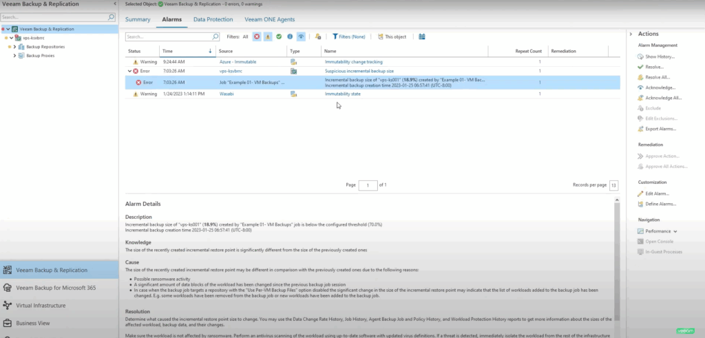The height and width of the screenshot is (338, 705).
Task: Click Show History in Actions panel
Action: click(660, 56)
